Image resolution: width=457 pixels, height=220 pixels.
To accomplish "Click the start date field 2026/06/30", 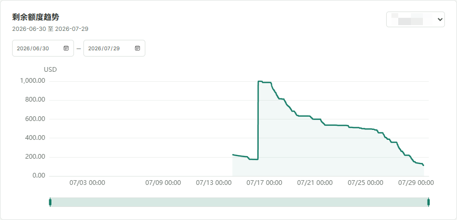I will click(43, 48).
